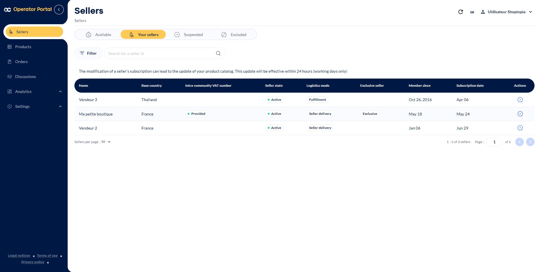This screenshot has height=272, width=541.
Task: Click the search magnifier icon
Action: 218,53
